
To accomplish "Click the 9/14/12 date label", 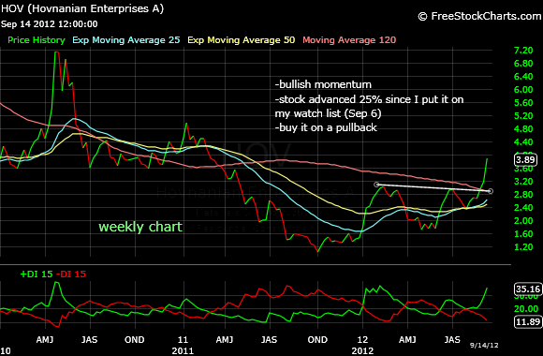I will pyautogui.click(x=484, y=346).
